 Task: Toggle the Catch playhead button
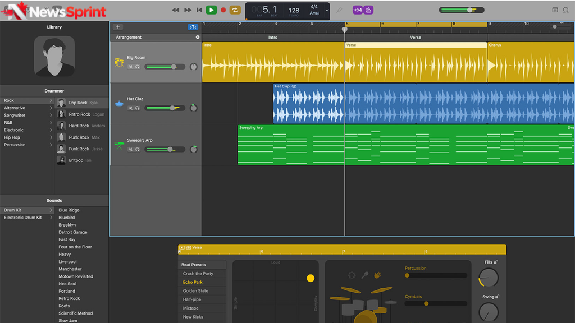(x=193, y=27)
